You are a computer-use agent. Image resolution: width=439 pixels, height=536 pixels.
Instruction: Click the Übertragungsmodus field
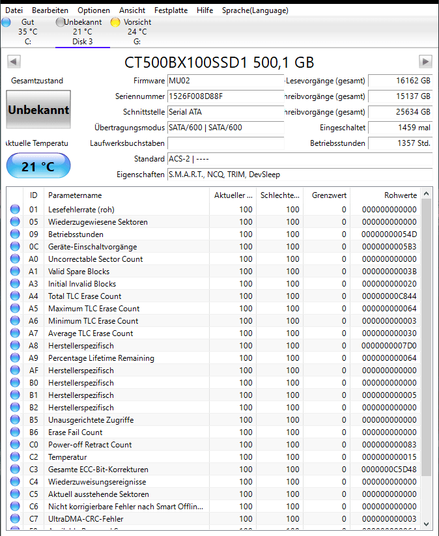click(x=225, y=128)
